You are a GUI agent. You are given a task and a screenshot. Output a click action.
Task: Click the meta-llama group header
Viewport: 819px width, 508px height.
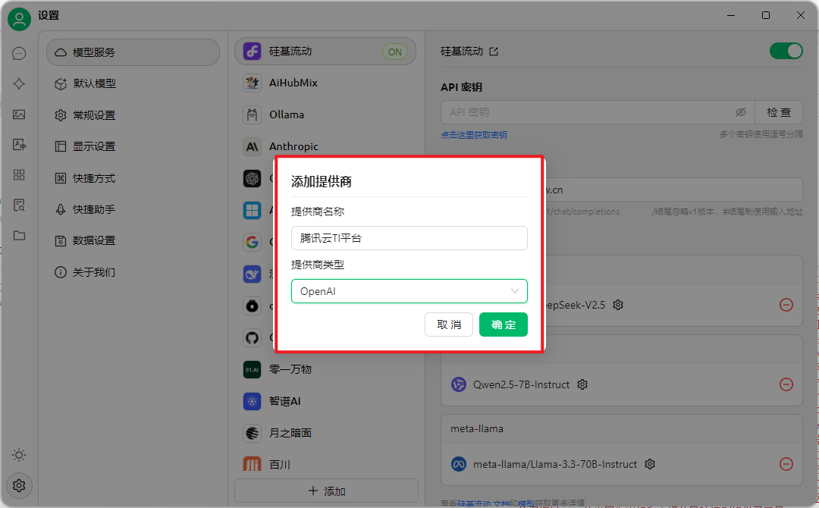[622, 429]
